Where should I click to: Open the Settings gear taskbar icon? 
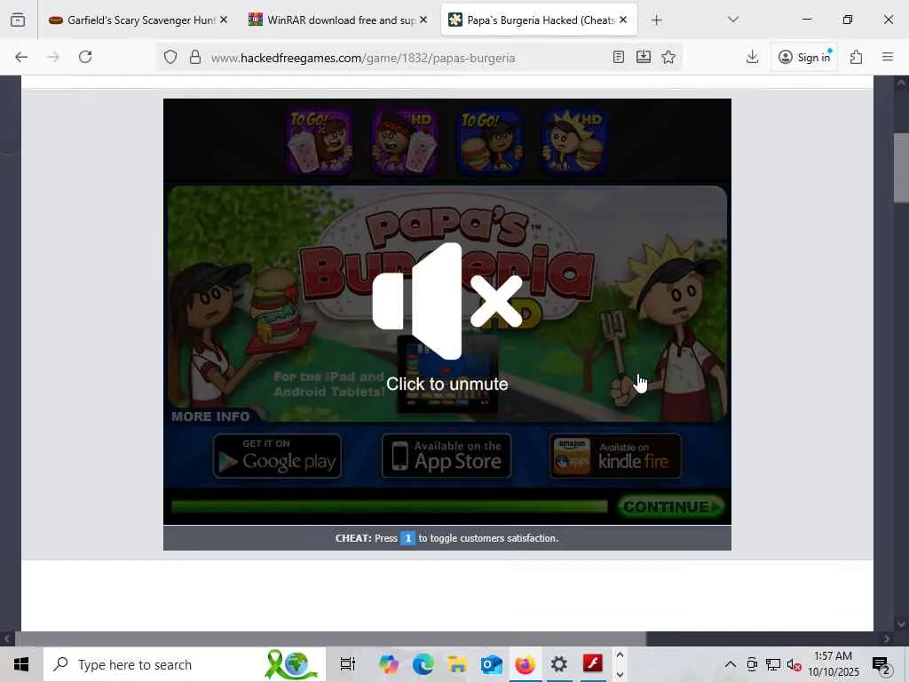click(x=559, y=664)
